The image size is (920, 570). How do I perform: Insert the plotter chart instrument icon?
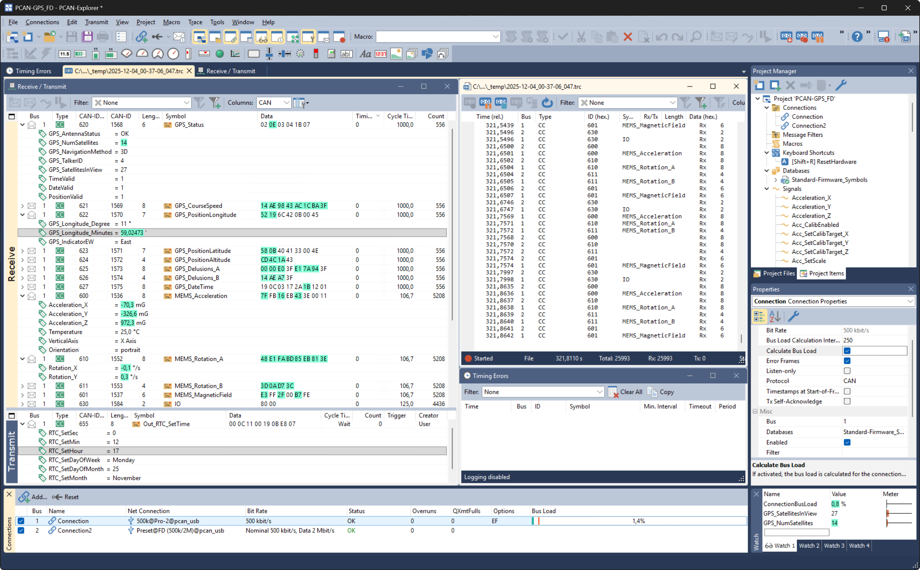[x=235, y=54]
